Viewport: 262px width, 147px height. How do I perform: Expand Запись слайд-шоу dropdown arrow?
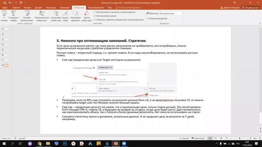pos(92,20)
